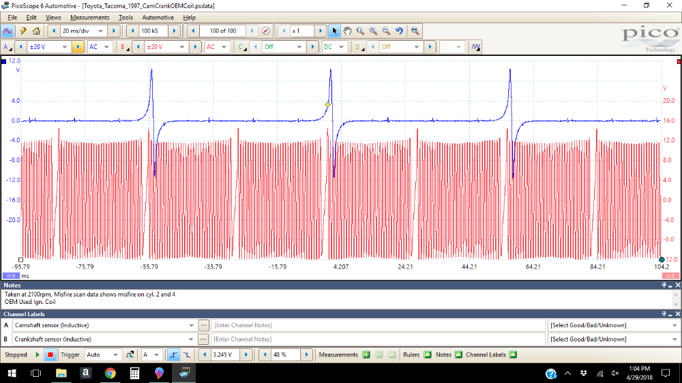Click channel A Enter Channel Notes field
682x383 pixels.
pyautogui.click(x=378, y=325)
